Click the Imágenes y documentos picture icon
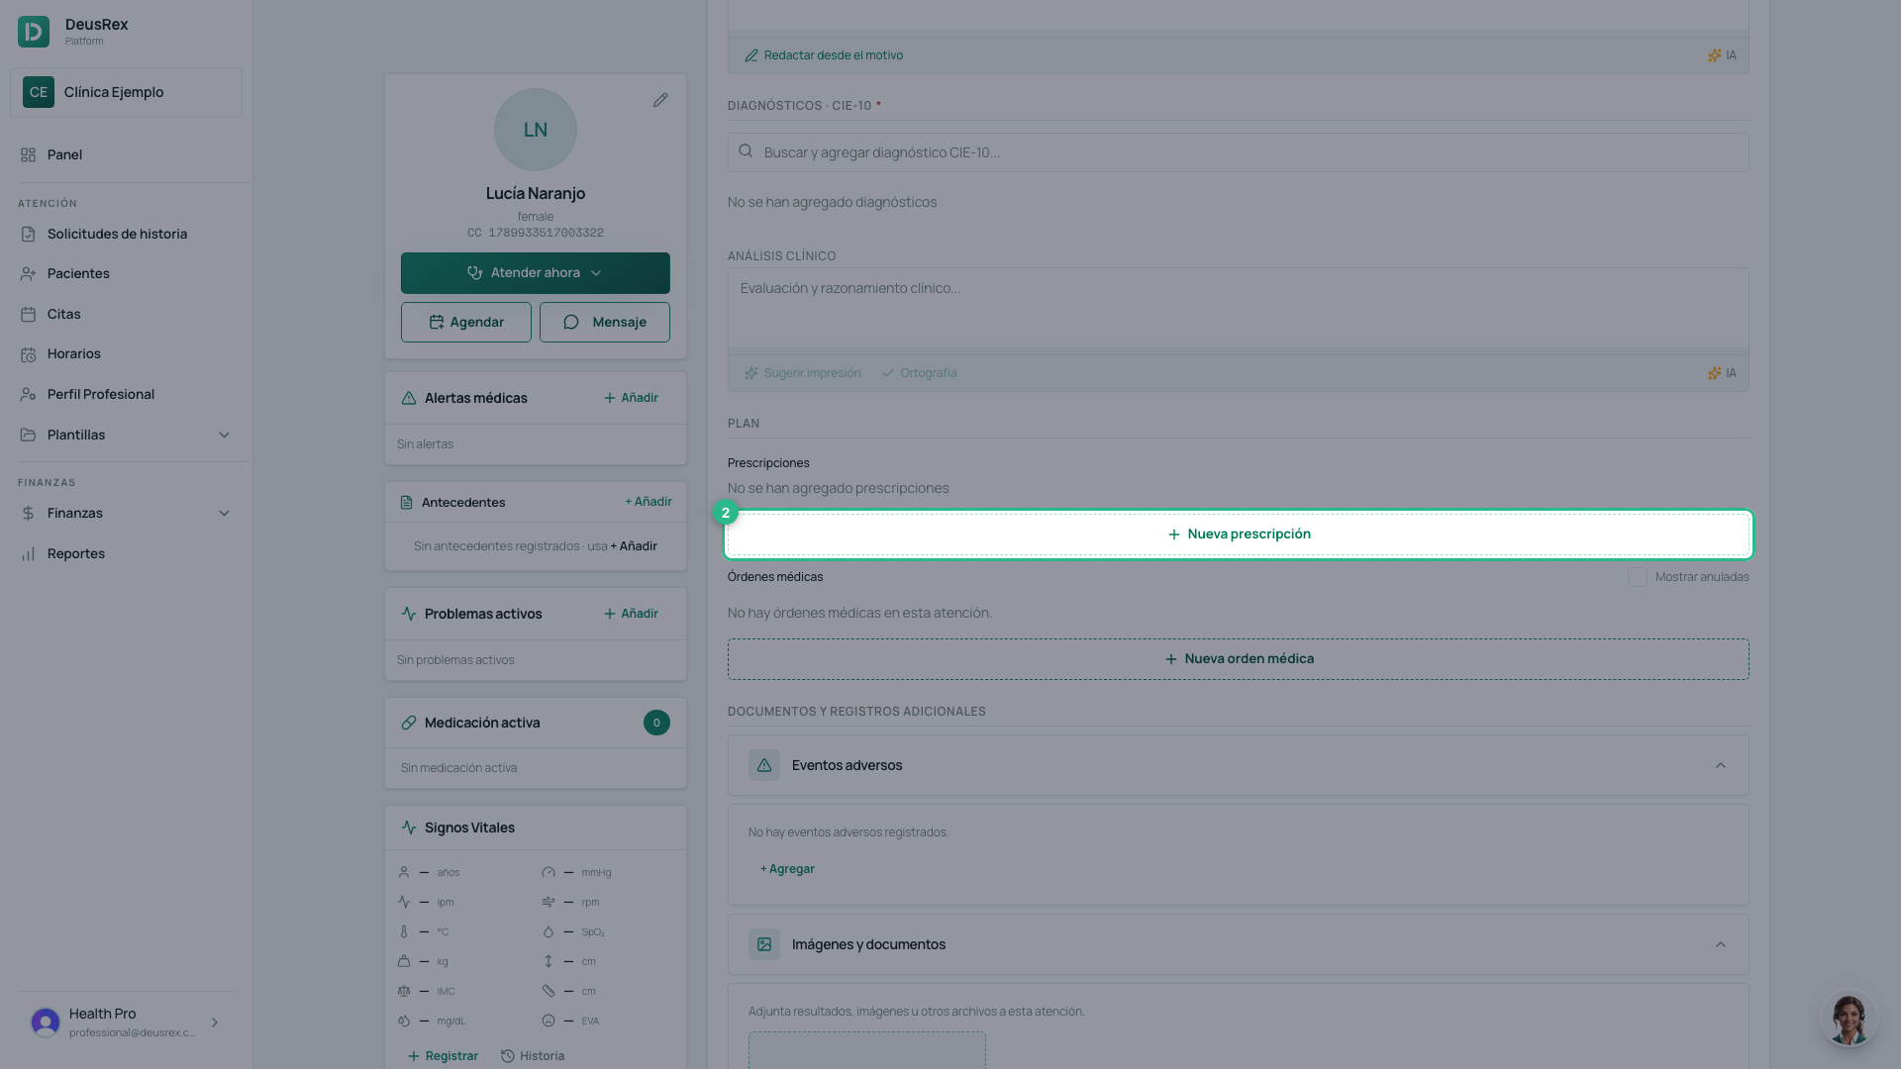Screen dimensions: 1901x1069 click(x=764, y=944)
